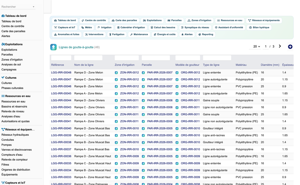Open the Centre de contrôle toolbar button
300x185 pixels.
point(94,20)
